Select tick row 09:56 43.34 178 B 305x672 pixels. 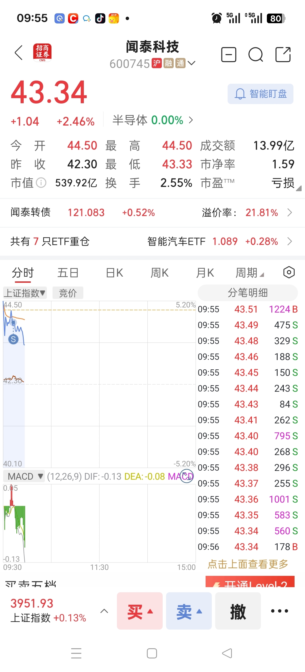point(248,547)
